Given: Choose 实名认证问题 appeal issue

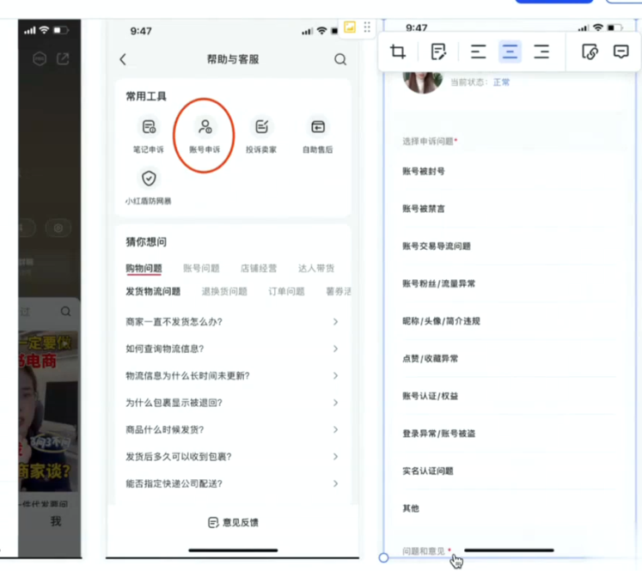Looking at the screenshot, I should pos(510,471).
